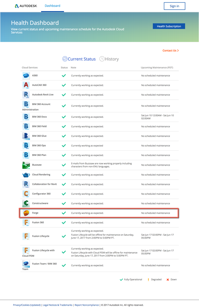
Task: Click the Constructware service name
Action: [40, 203]
